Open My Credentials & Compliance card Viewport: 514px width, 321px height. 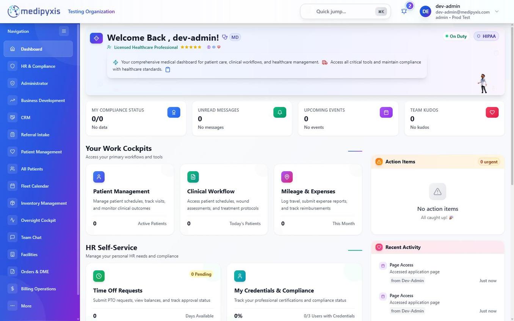tap(295, 292)
